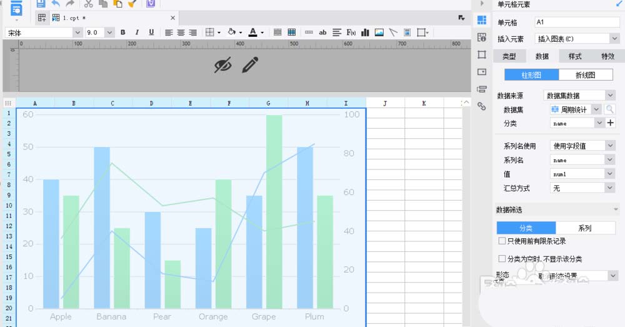Image resolution: width=625 pixels, height=327 pixels.
Task: Toggle bold formatting
Action: [x=122, y=33]
